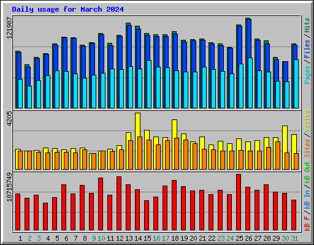314x245 pixels.
Task: Click the yellow visits bar for day 30
Action: pos(284,139)
